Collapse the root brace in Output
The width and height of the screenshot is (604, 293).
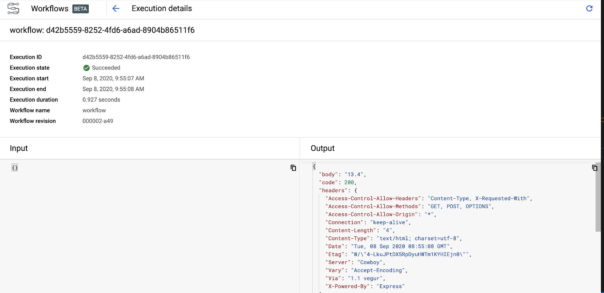coord(314,167)
